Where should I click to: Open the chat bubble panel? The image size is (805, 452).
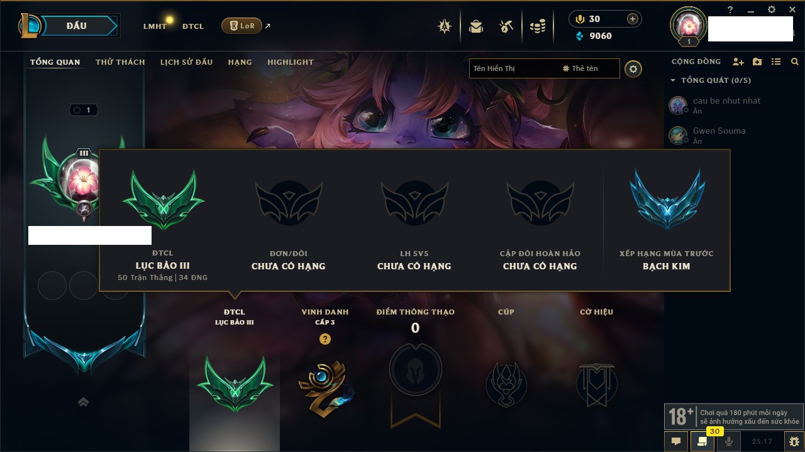coord(676,441)
